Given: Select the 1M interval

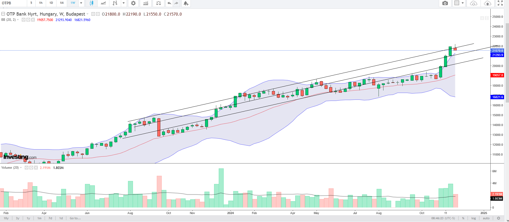Looking at the screenshot, I should click(x=62, y=3).
